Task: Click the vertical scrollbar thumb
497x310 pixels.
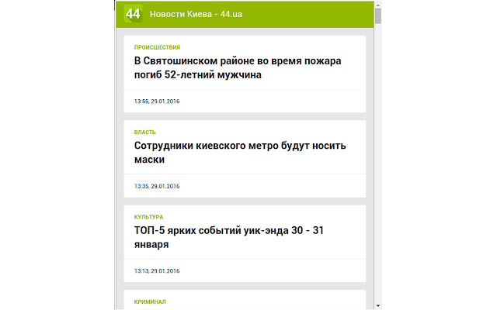Action: tap(378, 16)
